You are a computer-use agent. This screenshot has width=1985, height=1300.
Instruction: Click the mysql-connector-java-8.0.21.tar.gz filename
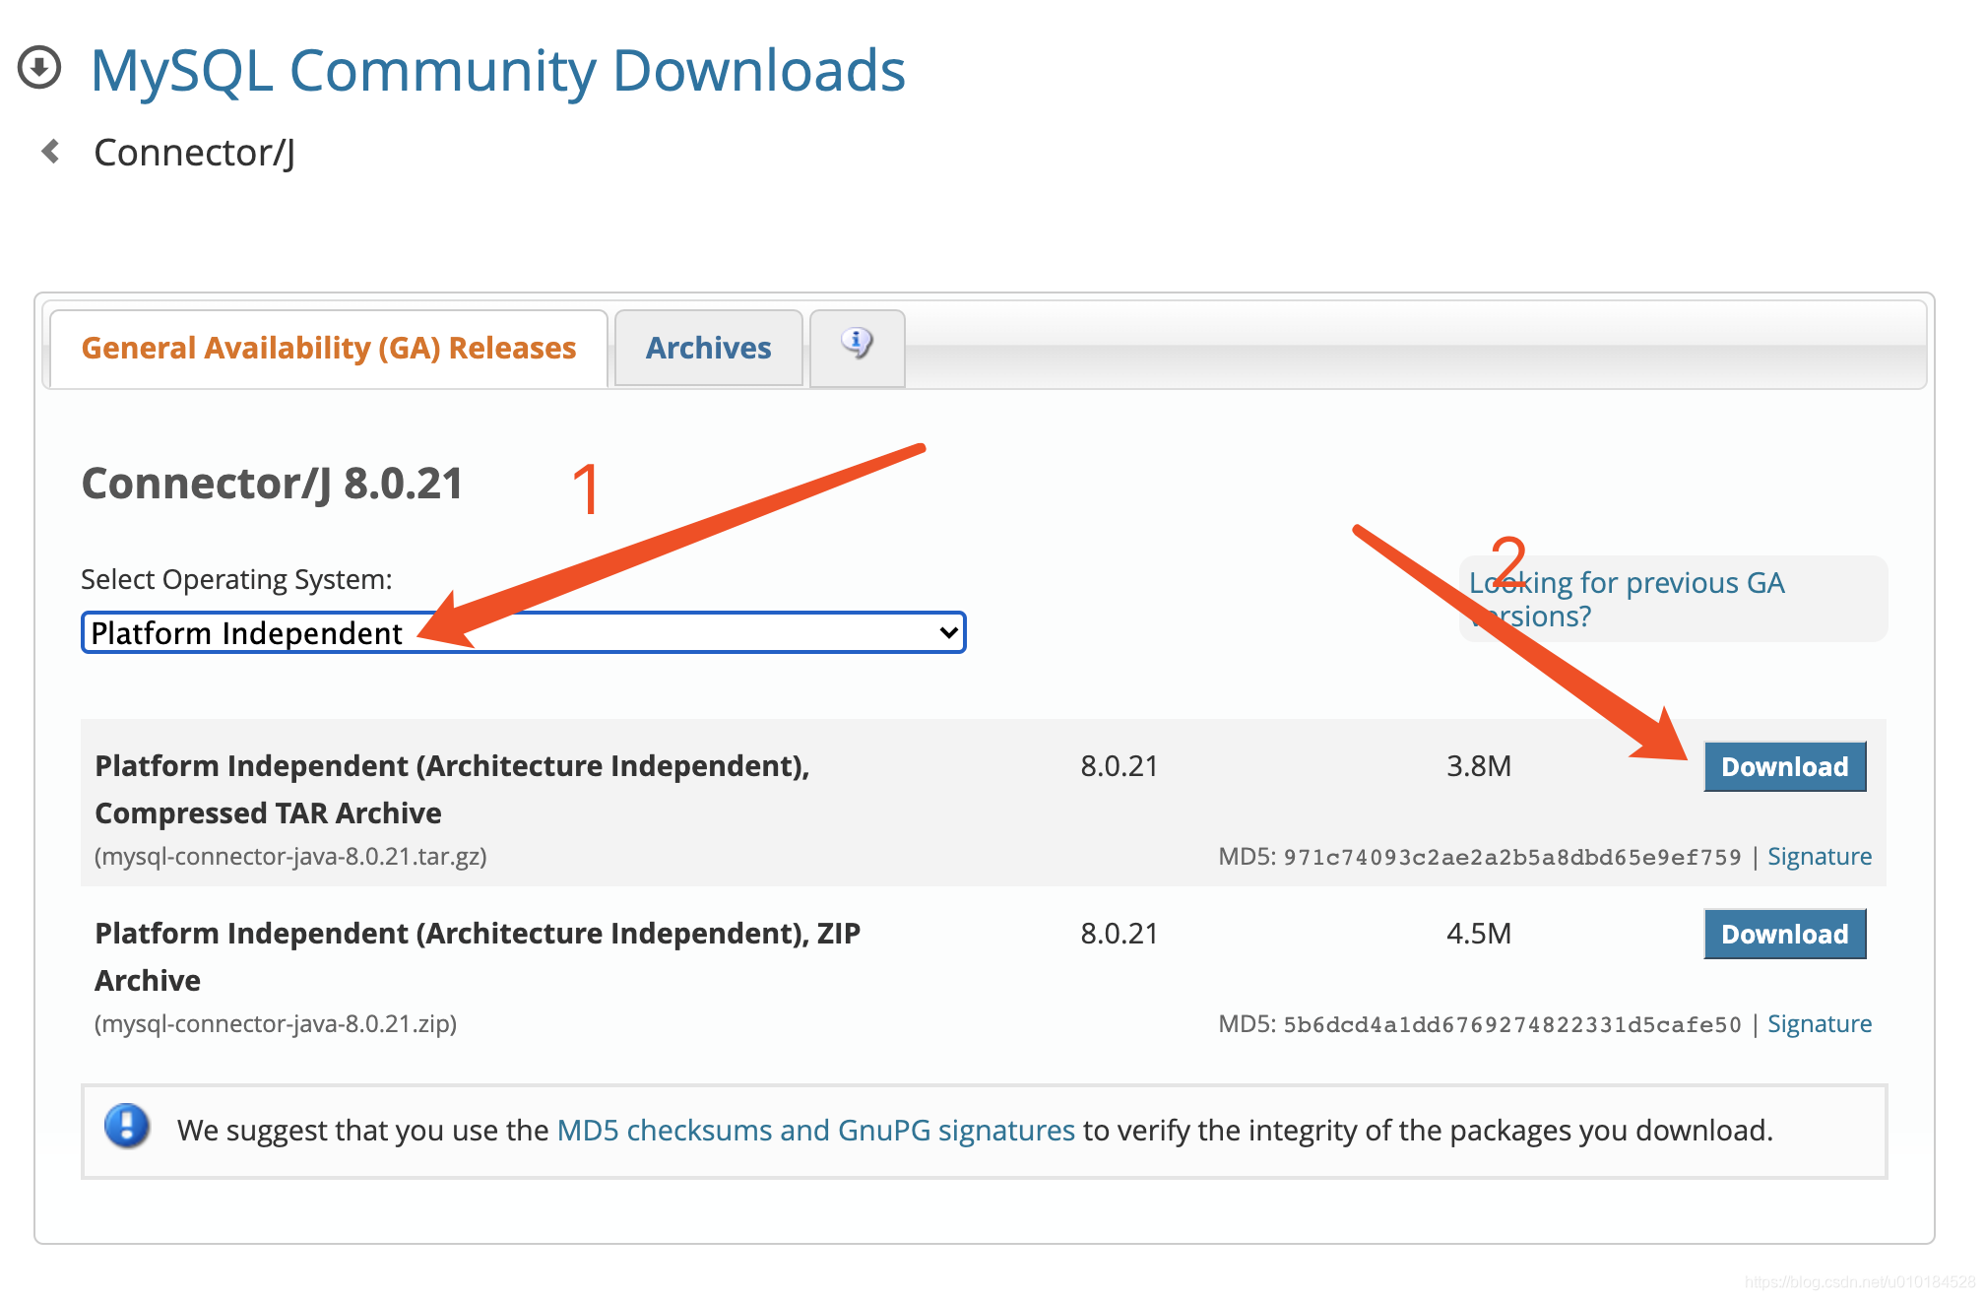click(x=290, y=856)
